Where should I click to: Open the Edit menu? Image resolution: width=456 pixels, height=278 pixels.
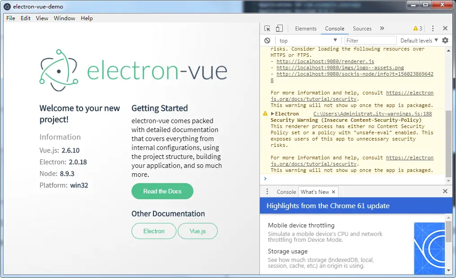[26, 18]
